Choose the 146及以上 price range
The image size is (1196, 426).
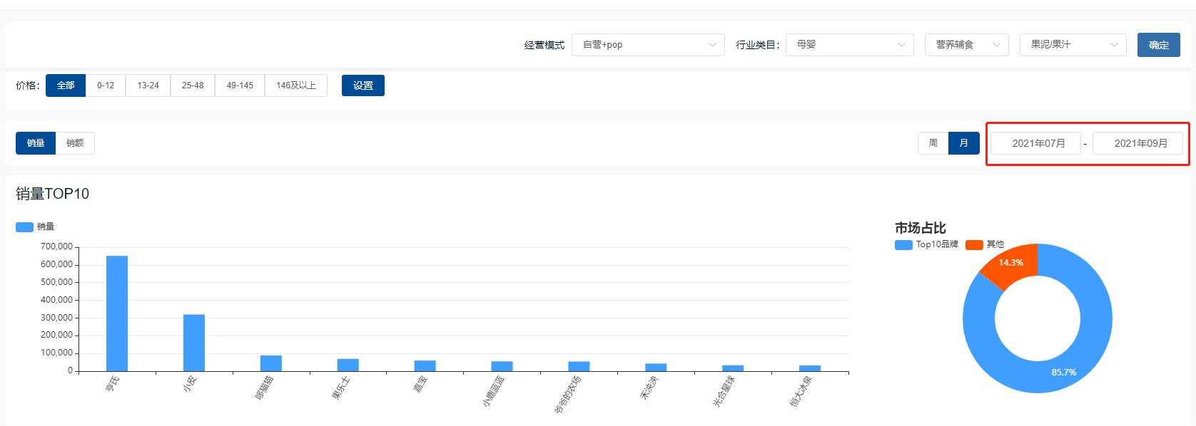pyautogui.click(x=295, y=85)
